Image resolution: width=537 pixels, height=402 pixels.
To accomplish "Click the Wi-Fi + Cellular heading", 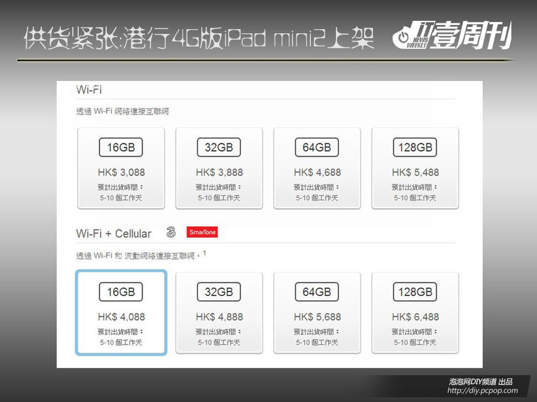I will pyautogui.click(x=114, y=234).
